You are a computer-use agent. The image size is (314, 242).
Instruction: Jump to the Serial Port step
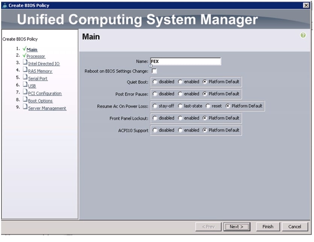point(38,79)
